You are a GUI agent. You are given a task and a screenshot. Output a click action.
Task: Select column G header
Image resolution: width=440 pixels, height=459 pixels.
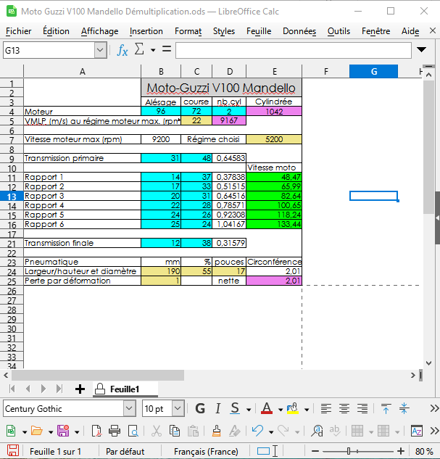[373, 72]
